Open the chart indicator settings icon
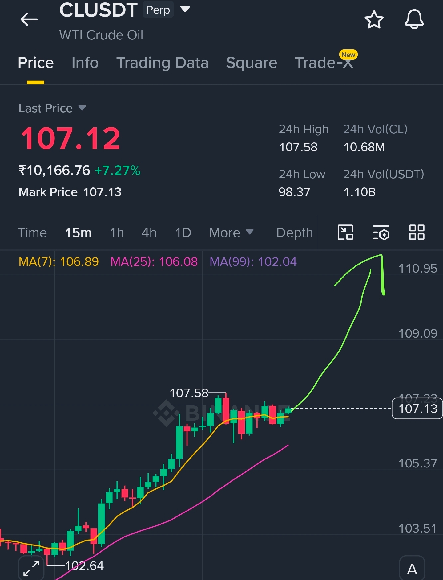The width and height of the screenshot is (443, 580). [381, 232]
